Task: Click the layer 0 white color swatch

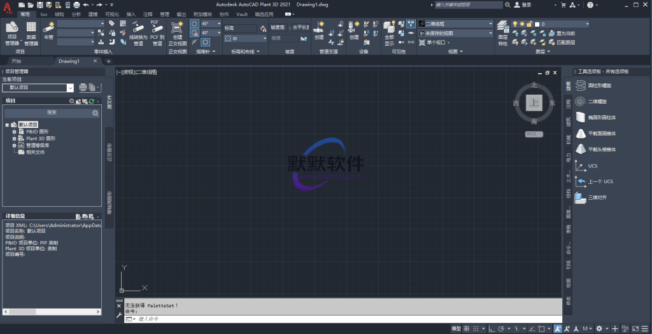Action: point(537,24)
